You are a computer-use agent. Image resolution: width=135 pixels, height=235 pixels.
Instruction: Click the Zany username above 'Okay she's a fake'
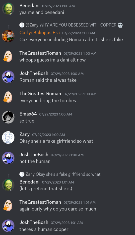[x=24, y=134]
